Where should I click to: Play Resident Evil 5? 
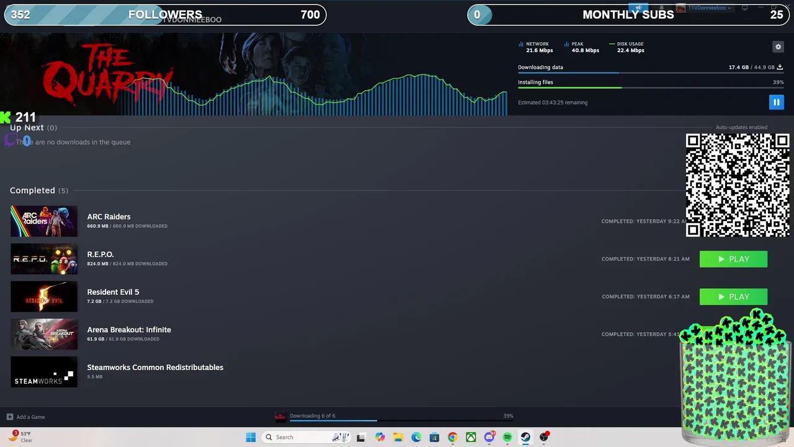point(733,297)
